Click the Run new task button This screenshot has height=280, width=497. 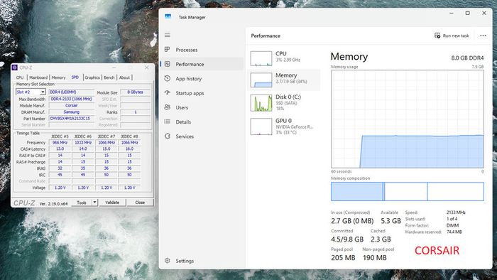click(452, 36)
